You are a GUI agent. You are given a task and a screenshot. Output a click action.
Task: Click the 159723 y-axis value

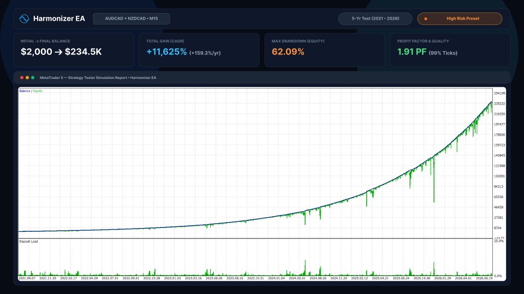[x=499, y=145]
